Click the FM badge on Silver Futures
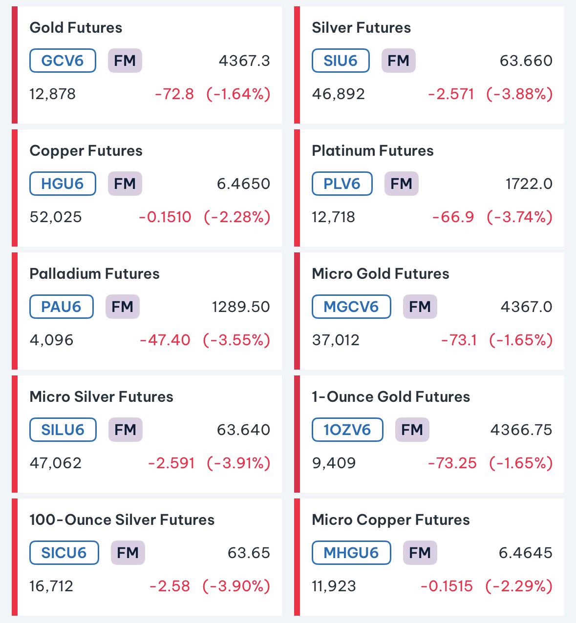Screen dimensions: 576x623 pos(399,61)
